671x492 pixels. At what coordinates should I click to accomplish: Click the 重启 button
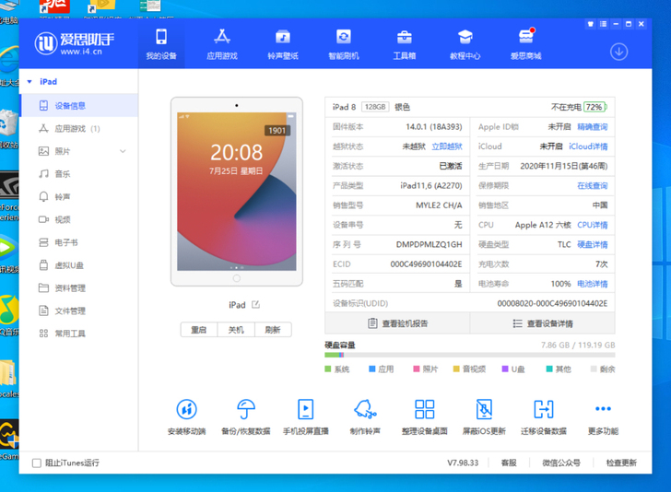pos(198,330)
